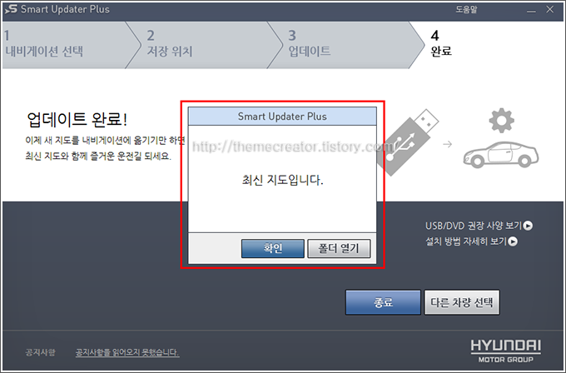Click the Hyundai Motor Group logo

[x=505, y=351]
